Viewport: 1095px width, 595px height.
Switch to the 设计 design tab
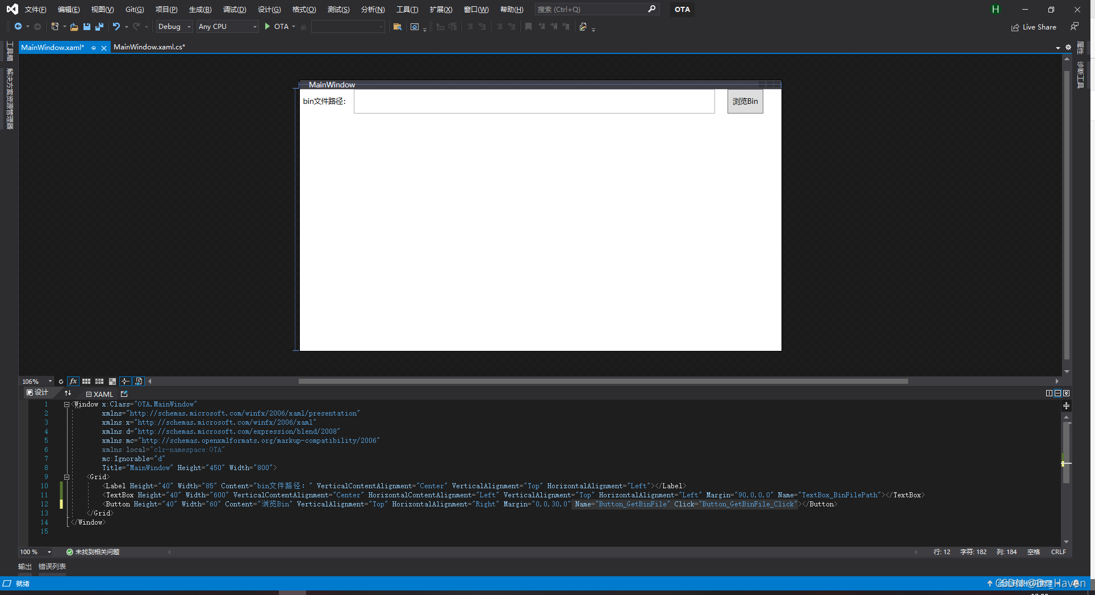coord(37,393)
